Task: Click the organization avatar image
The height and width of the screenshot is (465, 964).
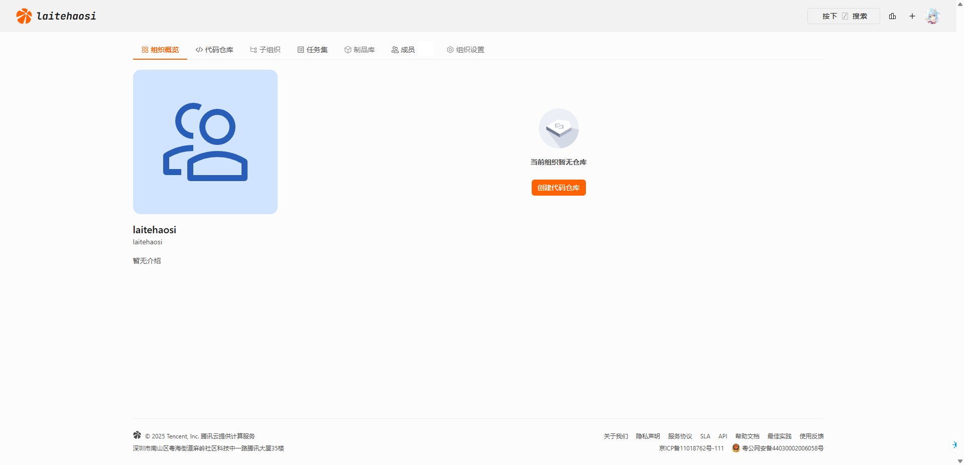Action: point(205,142)
